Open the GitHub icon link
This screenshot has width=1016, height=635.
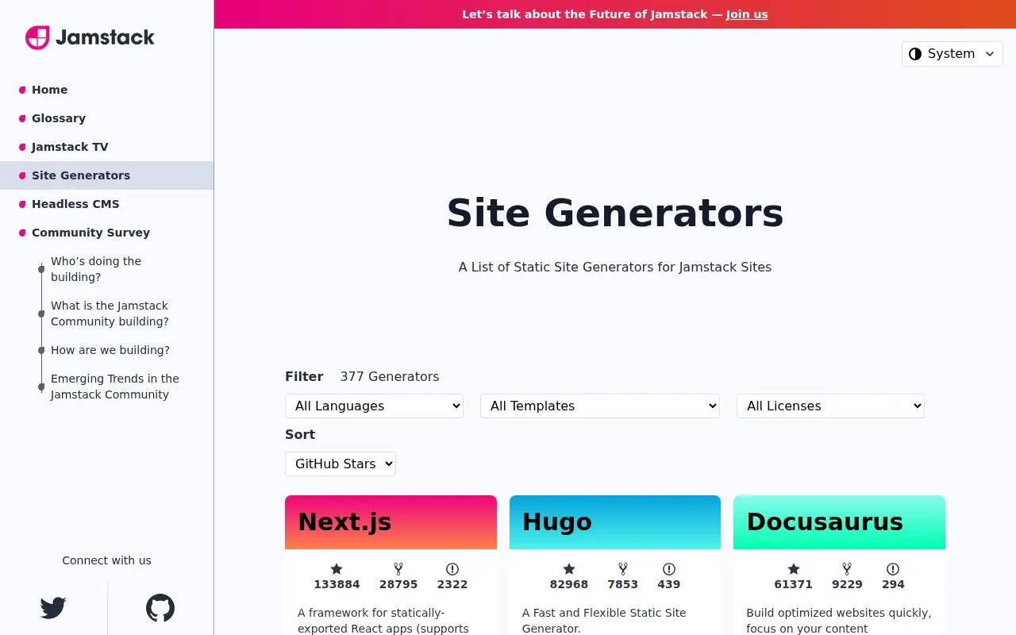pos(160,608)
